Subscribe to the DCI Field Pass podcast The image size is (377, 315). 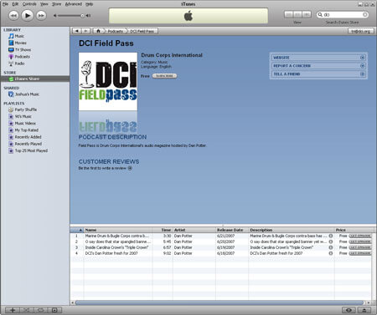pos(164,76)
